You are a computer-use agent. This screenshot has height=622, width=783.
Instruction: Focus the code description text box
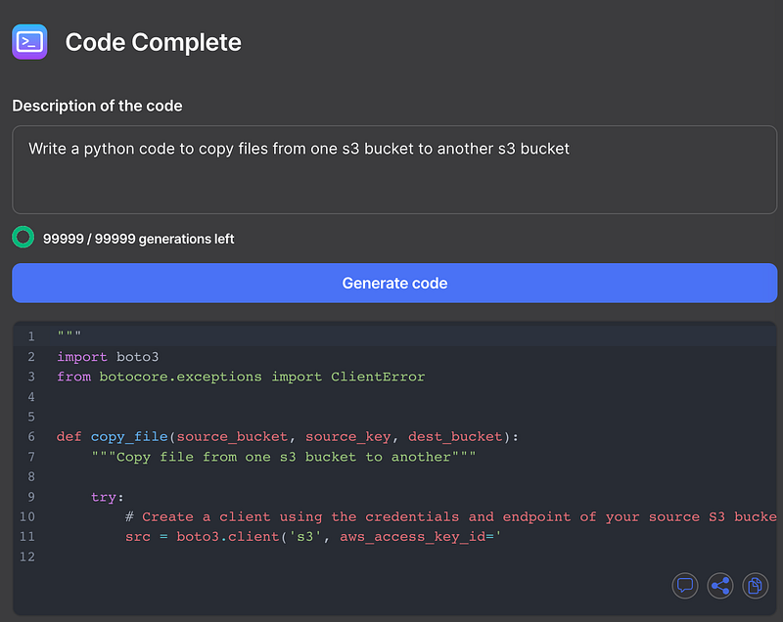click(x=394, y=169)
